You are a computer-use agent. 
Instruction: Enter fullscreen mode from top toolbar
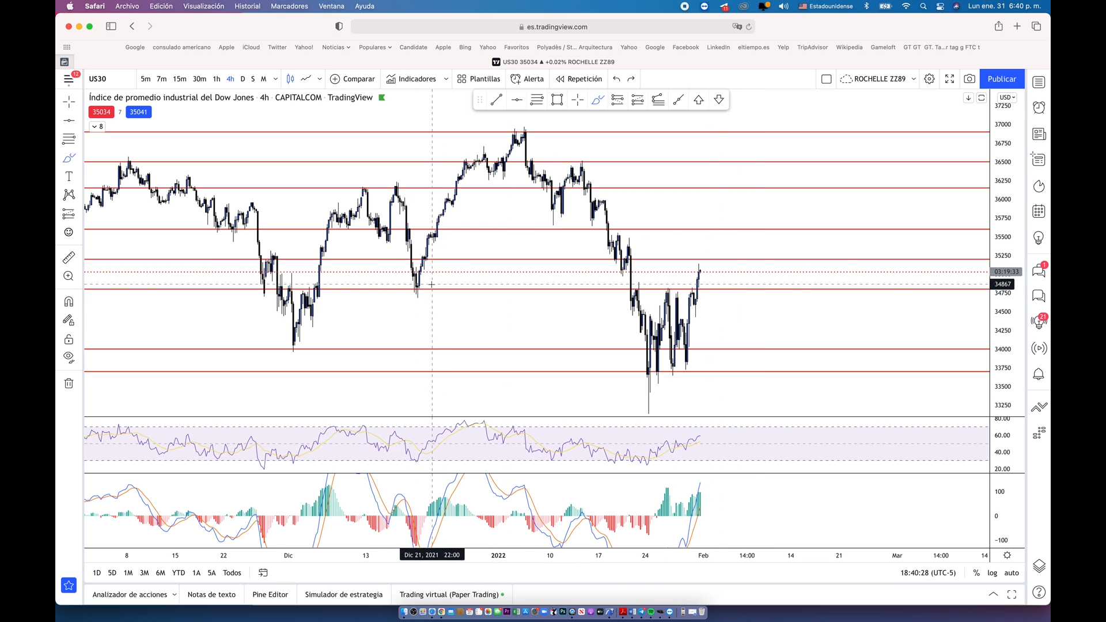(x=949, y=79)
